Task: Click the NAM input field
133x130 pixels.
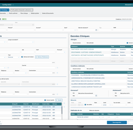Action: [x=122, y=30]
